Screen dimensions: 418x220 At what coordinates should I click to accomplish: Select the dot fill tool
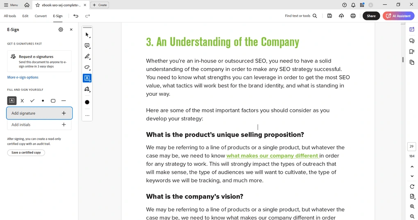pos(43,101)
